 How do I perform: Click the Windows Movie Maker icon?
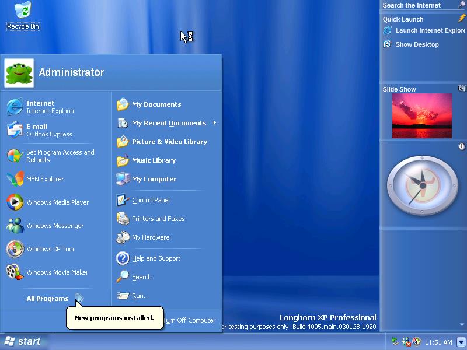pos(15,272)
